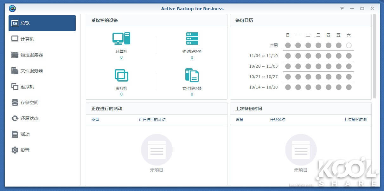Open 物理服务器 sidebar section
Viewport: 384px width, 191px height.
[x=31, y=55]
